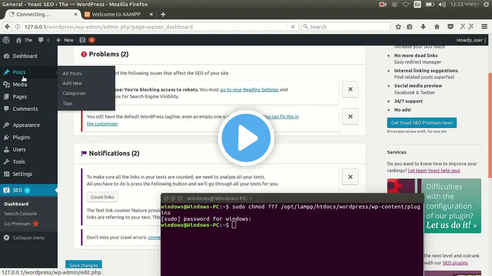
Task: Show site information icon in address bar
Action: [x=18, y=27]
